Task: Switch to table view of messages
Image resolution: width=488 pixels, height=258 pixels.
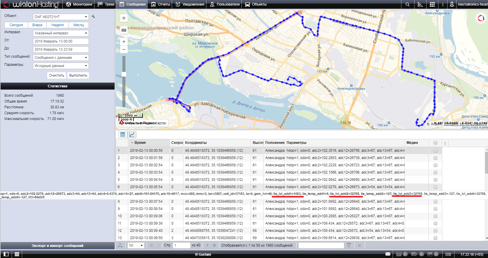Action: pyautogui.click(x=123, y=135)
